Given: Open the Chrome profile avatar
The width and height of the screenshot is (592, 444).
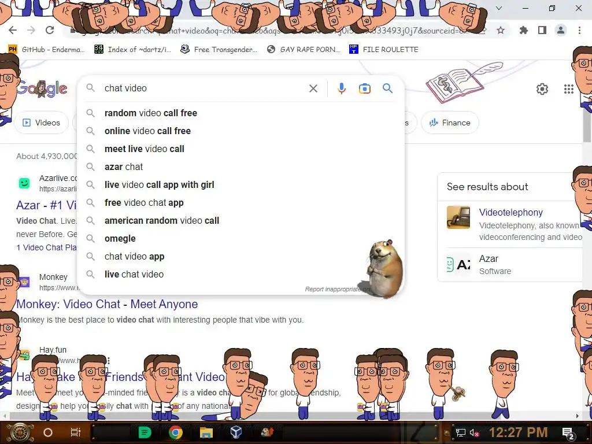Looking at the screenshot, I should (561, 30).
